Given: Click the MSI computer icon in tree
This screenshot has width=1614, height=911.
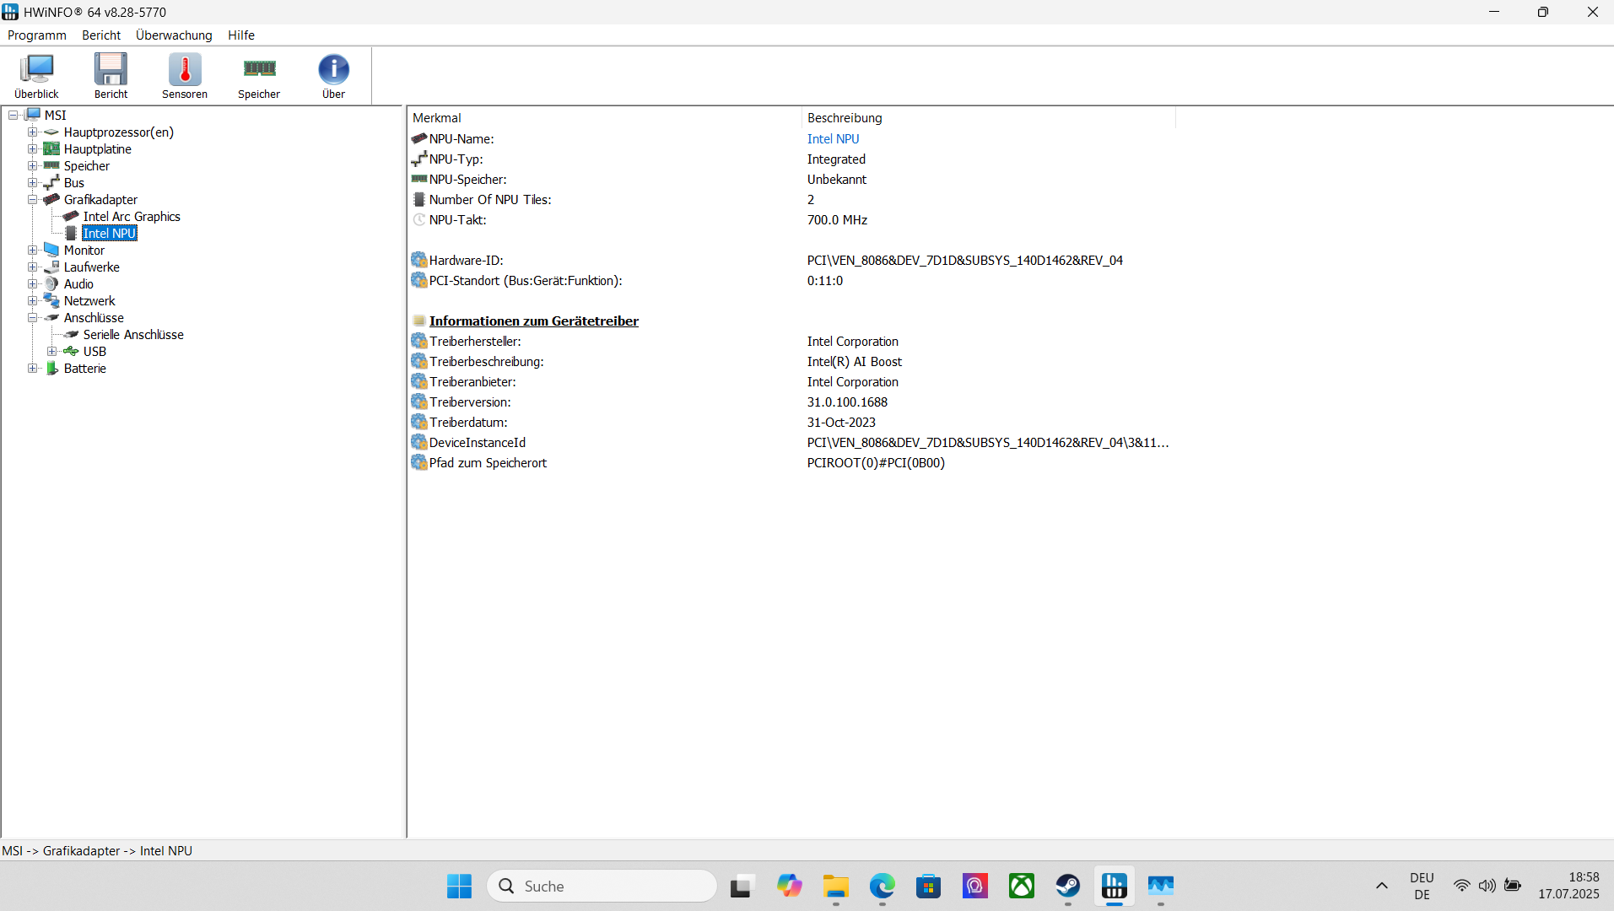Looking at the screenshot, I should click(x=33, y=115).
